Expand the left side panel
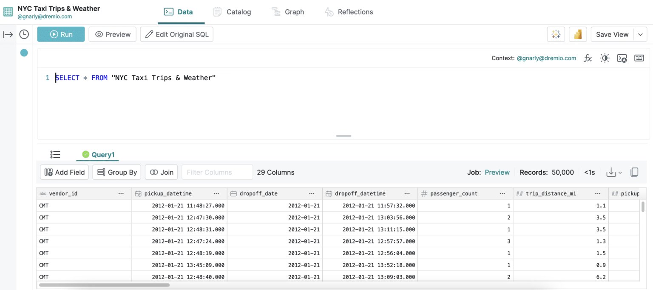Screen dimensions: 653x290 [x=8, y=34]
